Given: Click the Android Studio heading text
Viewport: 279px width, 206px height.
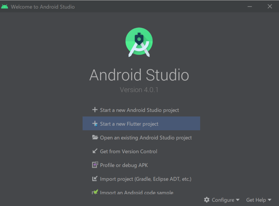Looking at the screenshot, I should [x=139, y=75].
